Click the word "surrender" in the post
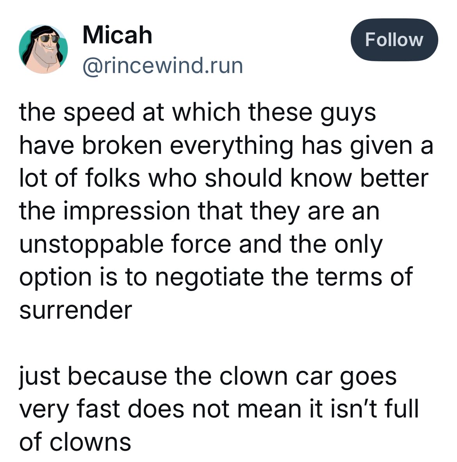The width and height of the screenshot is (457, 462). click(x=76, y=310)
